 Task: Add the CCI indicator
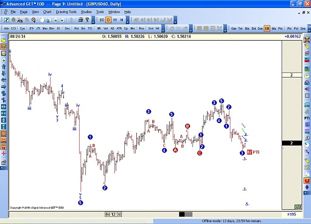coord(13,28)
